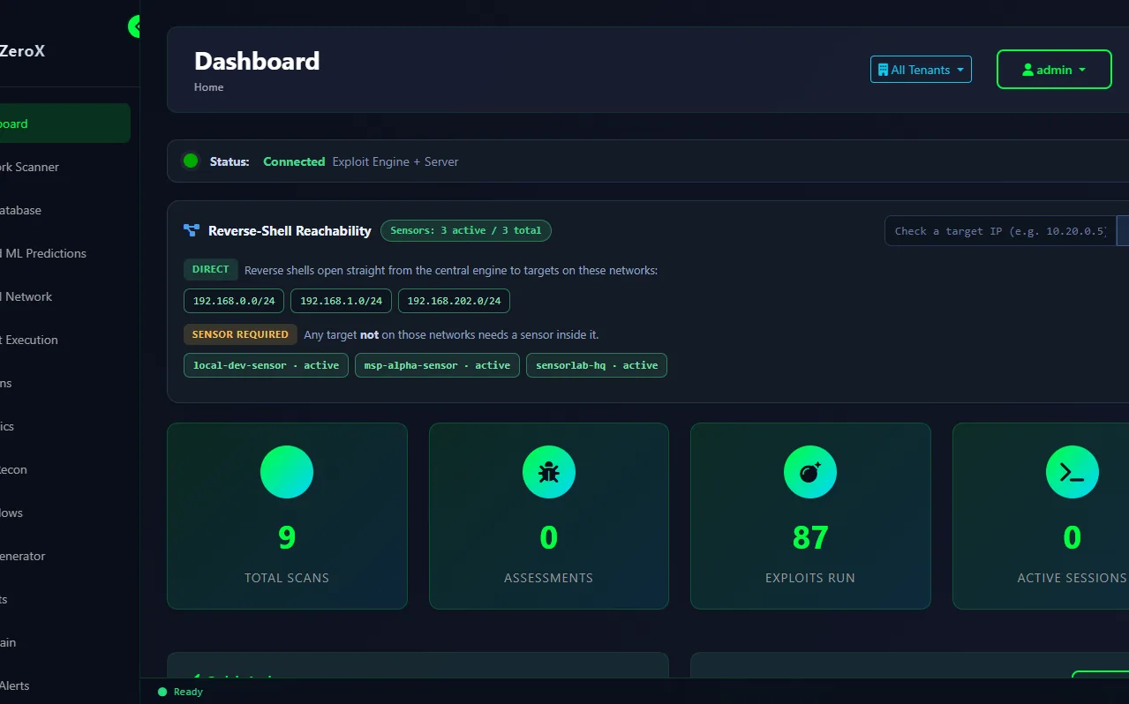Select the ML Predictions sidebar item
Viewport: 1129px width, 704px height.
pyautogui.click(x=65, y=253)
